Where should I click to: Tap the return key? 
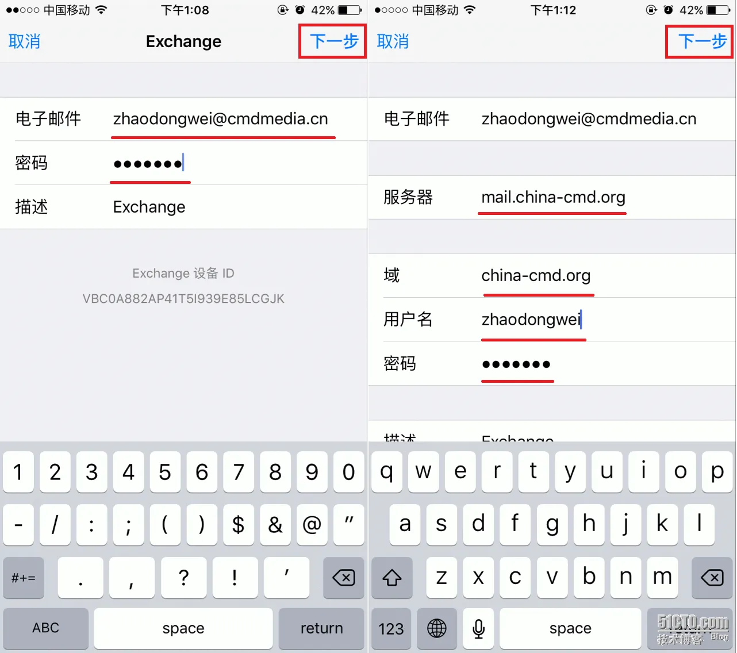tap(321, 628)
